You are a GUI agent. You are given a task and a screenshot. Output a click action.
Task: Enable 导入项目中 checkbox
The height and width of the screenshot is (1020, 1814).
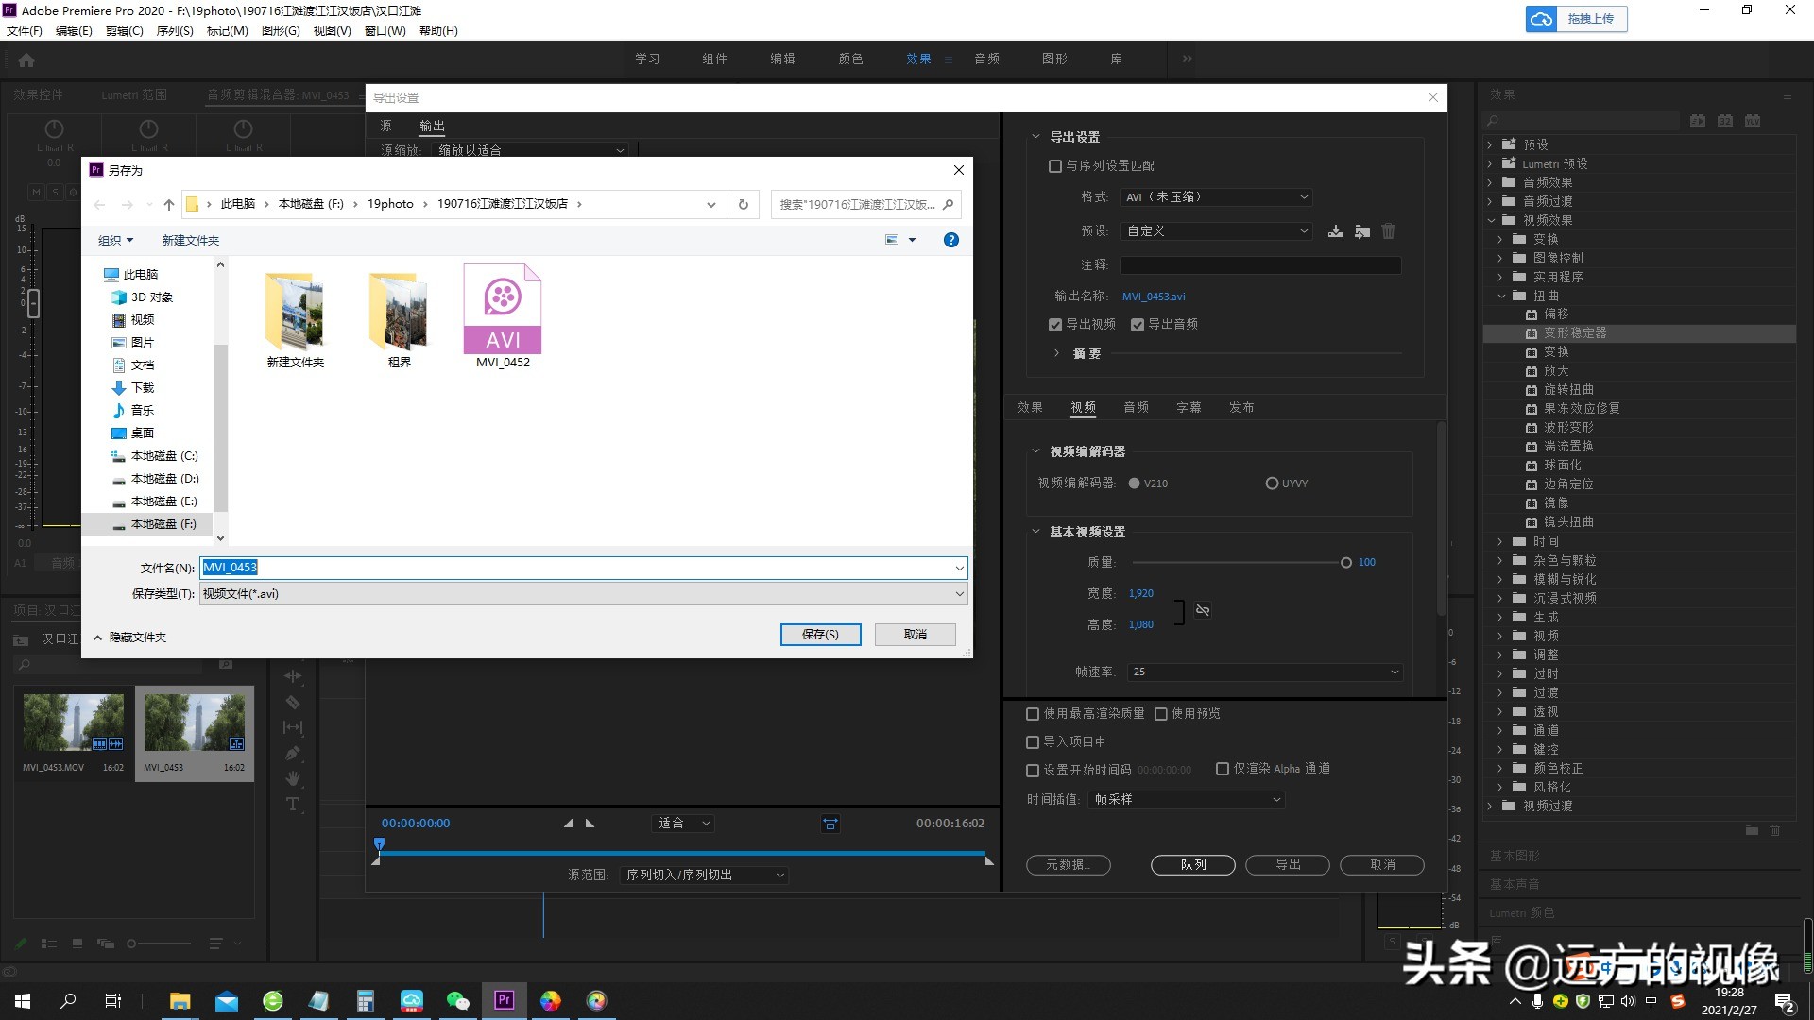[x=1033, y=742]
